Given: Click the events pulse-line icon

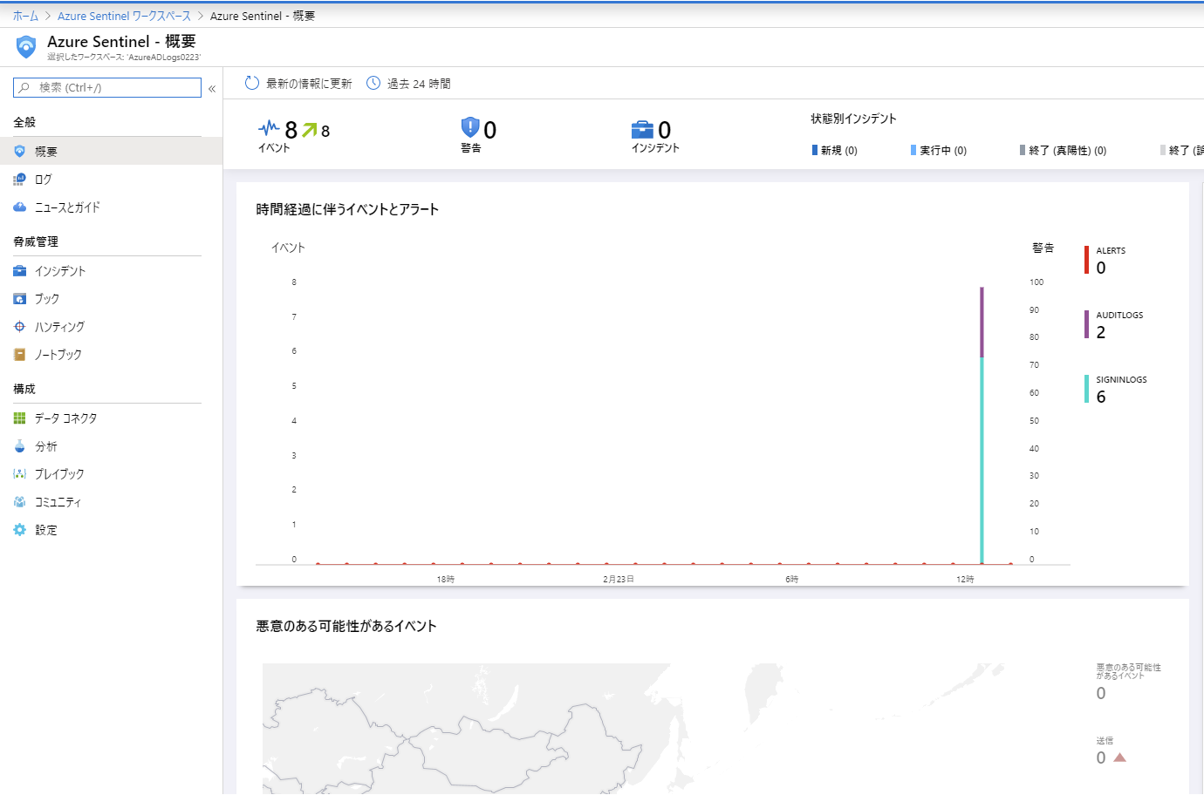Looking at the screenshot, I should pyautogui.click(x=269, y=128).
